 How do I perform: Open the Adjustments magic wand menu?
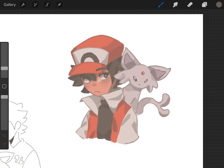35,5
